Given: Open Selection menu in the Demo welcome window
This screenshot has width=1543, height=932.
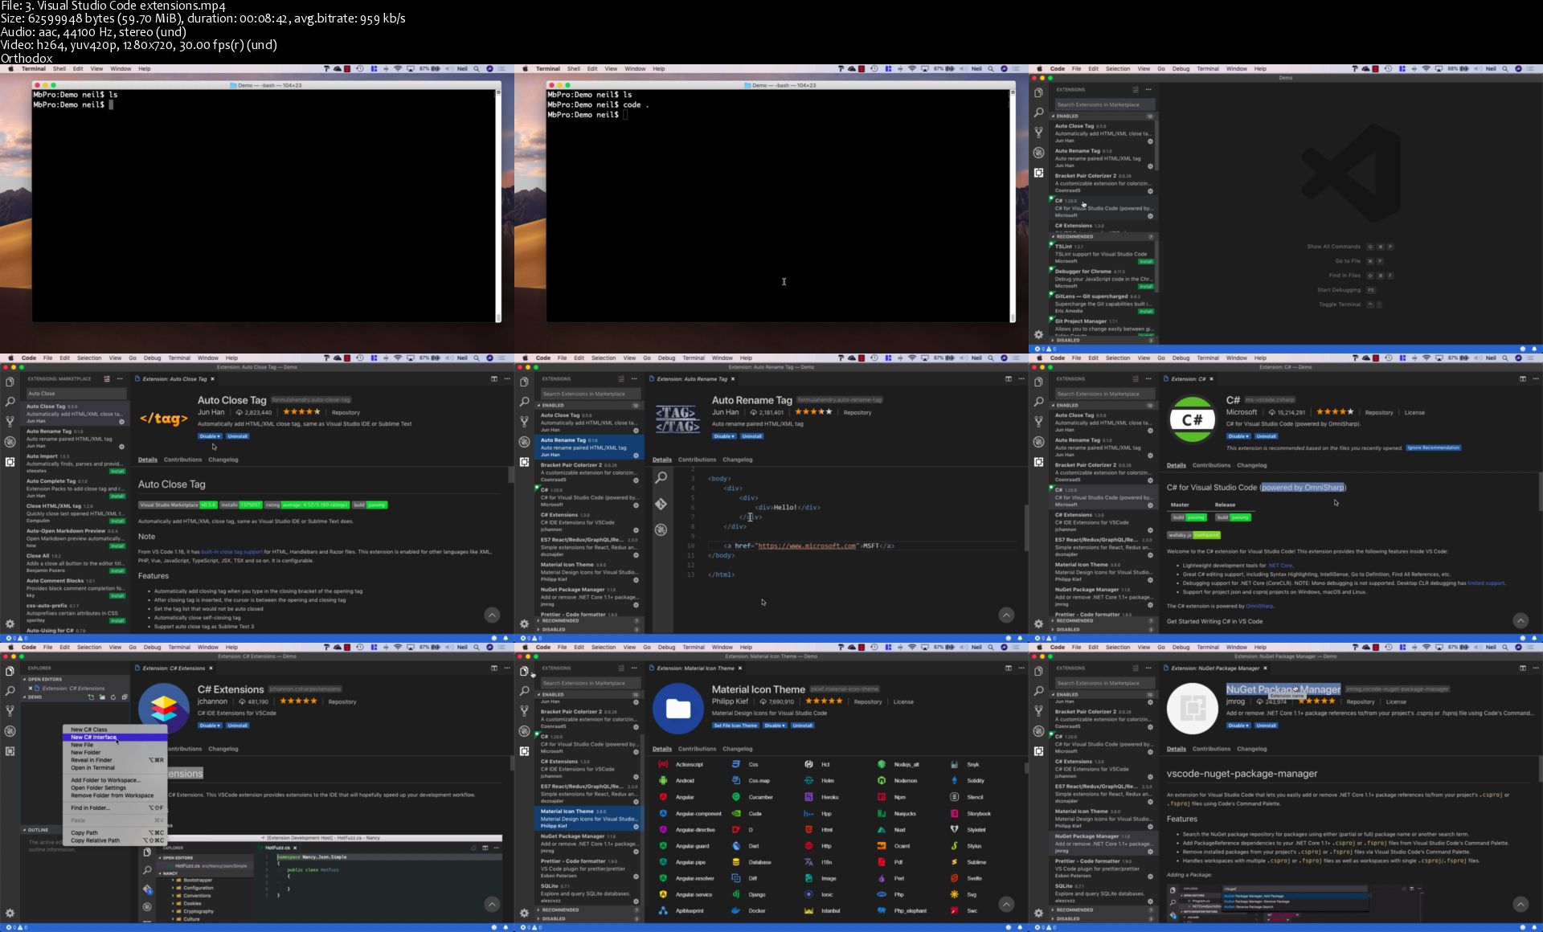Looking at the screenshot, I should pos(1118,69).
